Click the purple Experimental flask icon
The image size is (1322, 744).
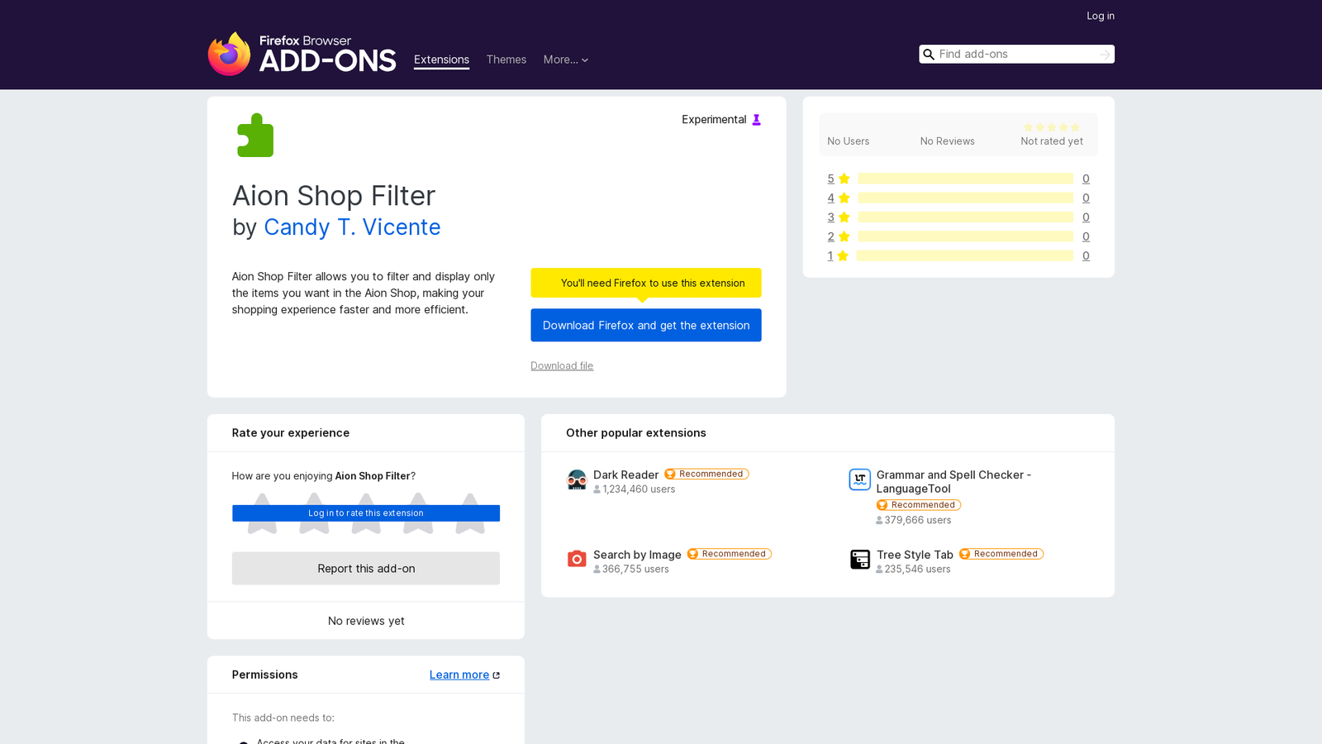coord(756,120)
